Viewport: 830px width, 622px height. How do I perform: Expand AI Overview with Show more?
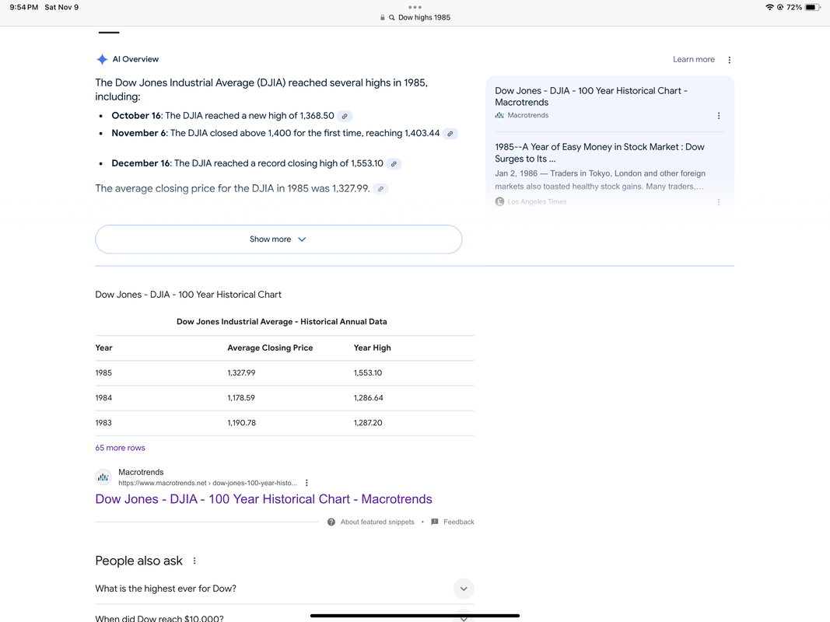click(278, 239)
